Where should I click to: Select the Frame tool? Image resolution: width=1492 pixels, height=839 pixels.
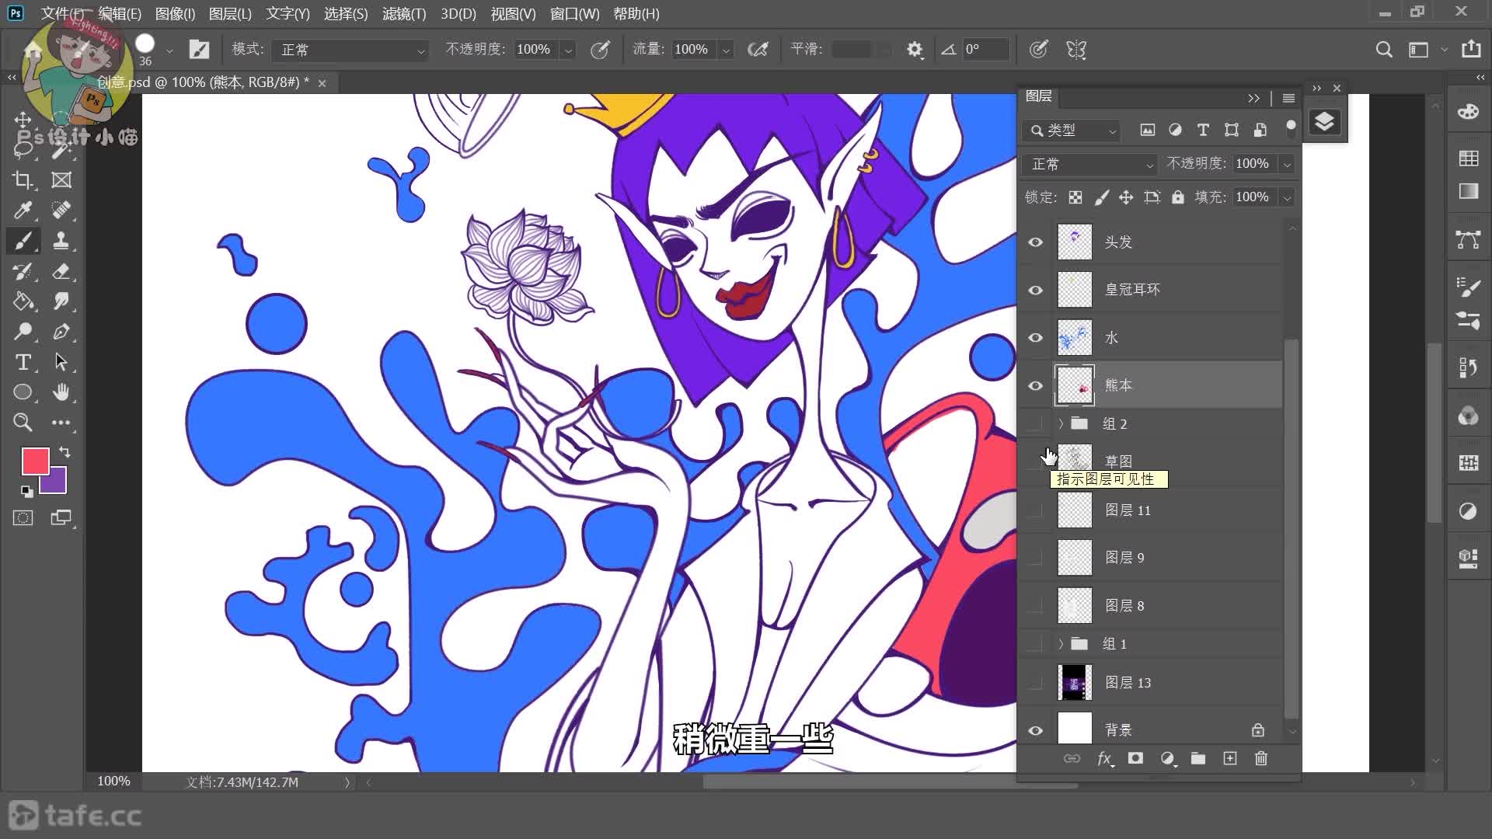pos(61,180)
